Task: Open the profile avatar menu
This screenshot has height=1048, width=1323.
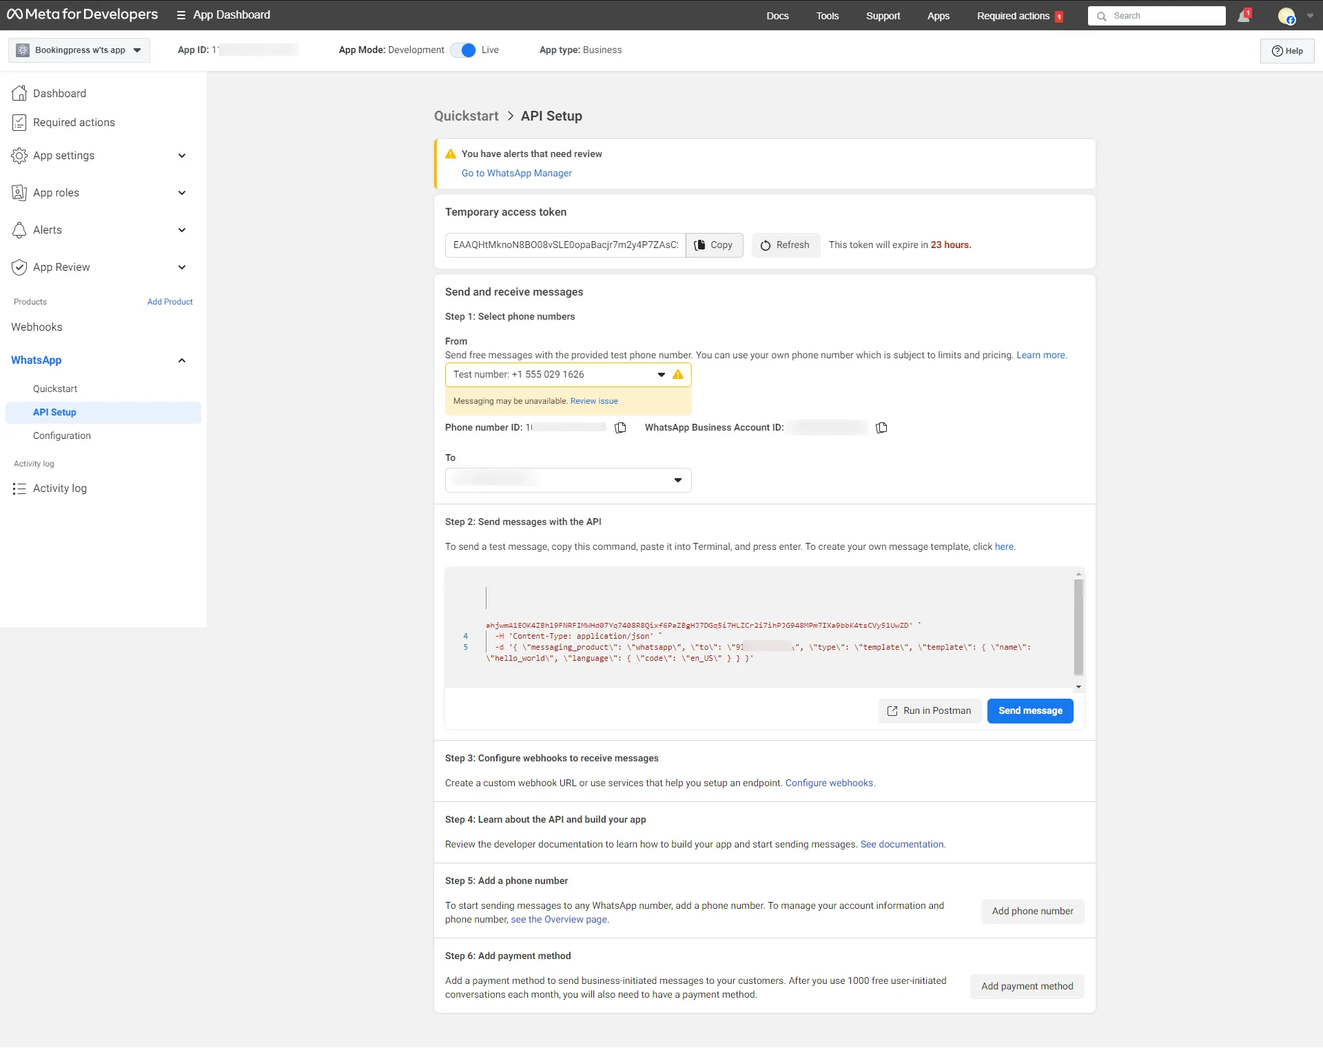Action: point(1286,16)
